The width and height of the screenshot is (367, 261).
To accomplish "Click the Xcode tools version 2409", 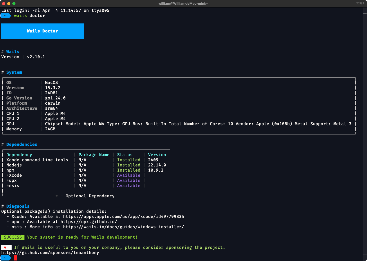I will (x=153, y=160).
